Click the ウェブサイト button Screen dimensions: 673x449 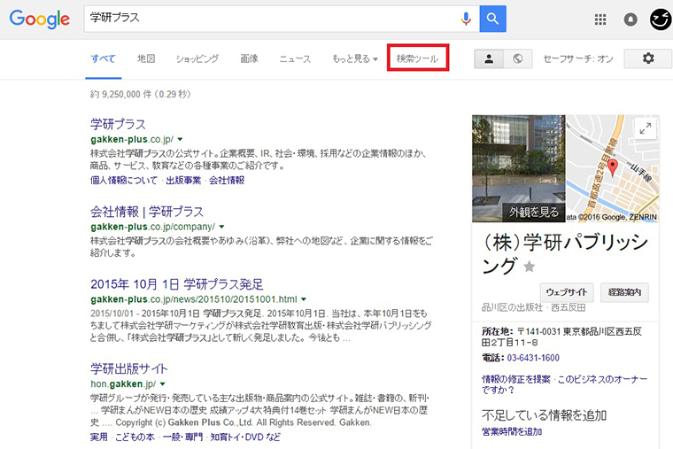(x=567, y=292)
